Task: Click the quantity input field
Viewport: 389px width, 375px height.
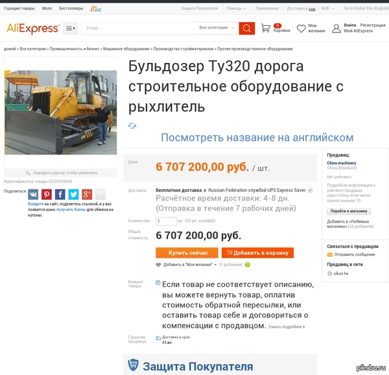Action: click(166, 221)
